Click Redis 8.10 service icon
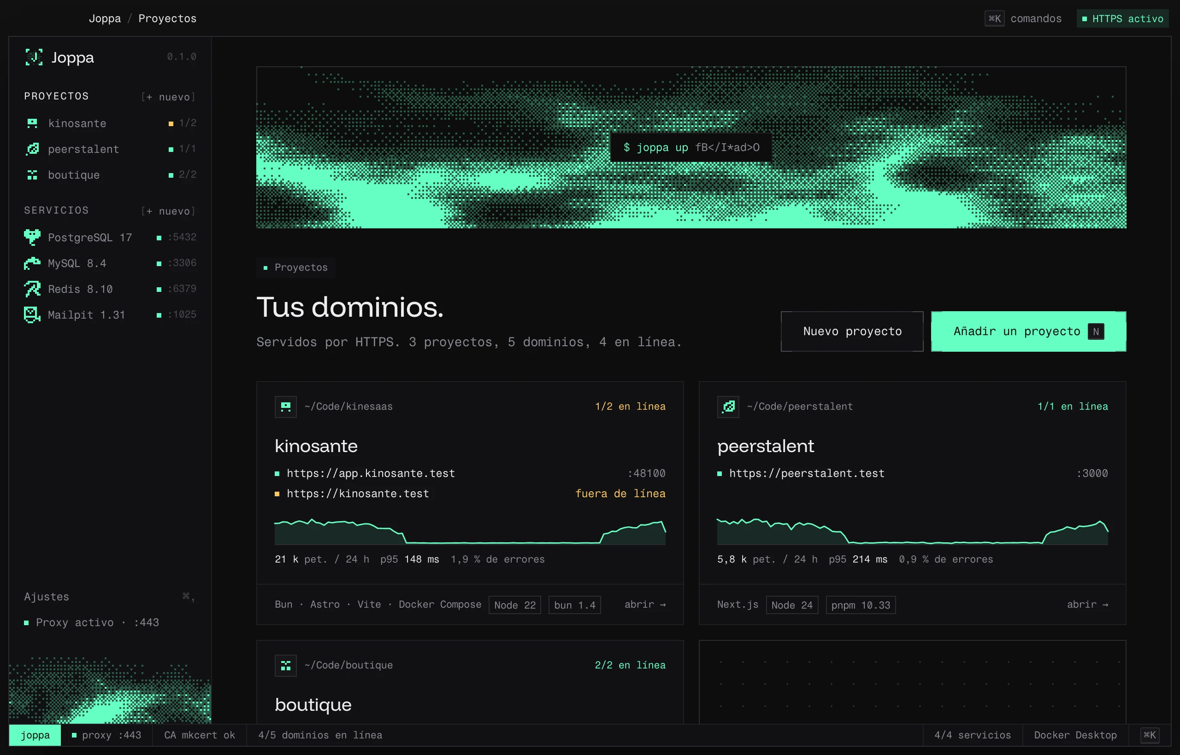 pos(32,289)
